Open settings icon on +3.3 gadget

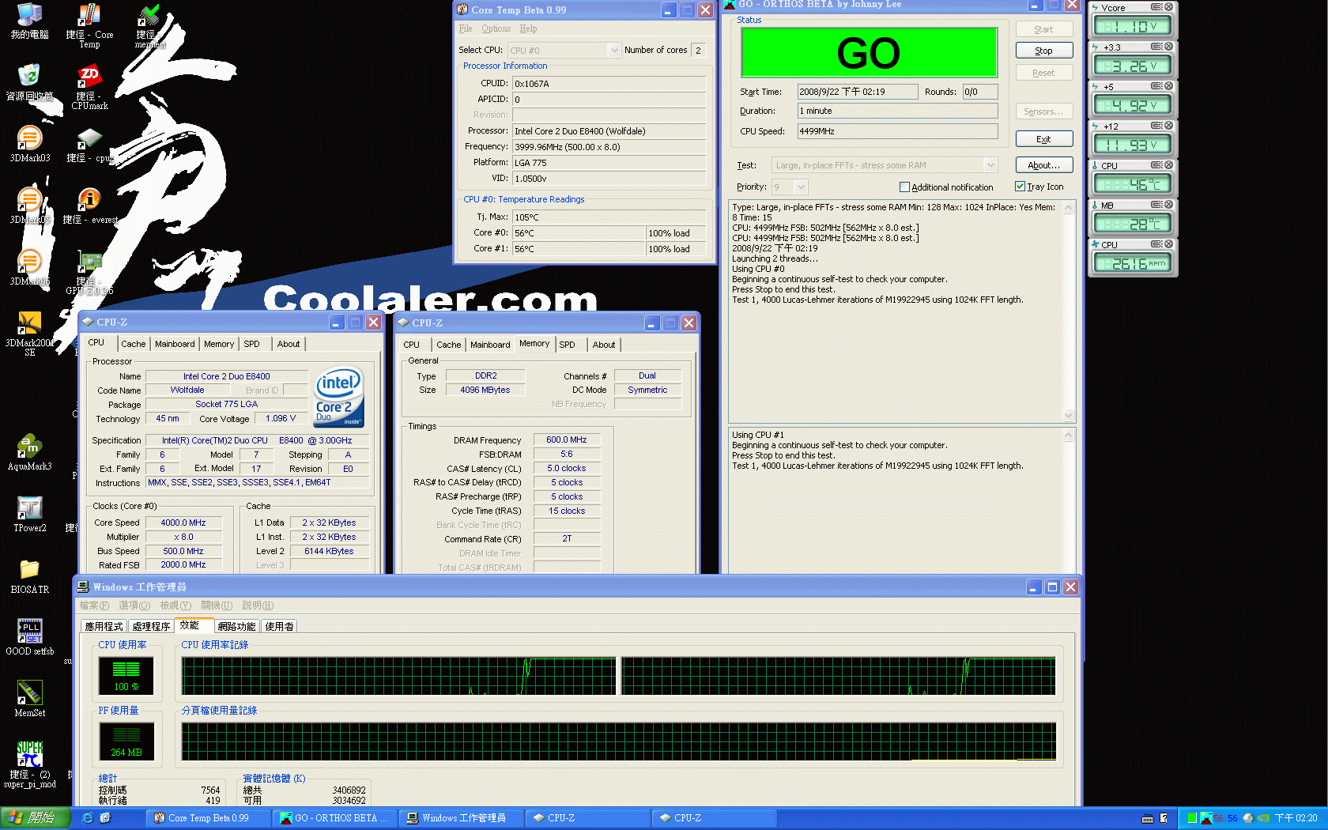pyautogui.click(x=1156, y=47)
